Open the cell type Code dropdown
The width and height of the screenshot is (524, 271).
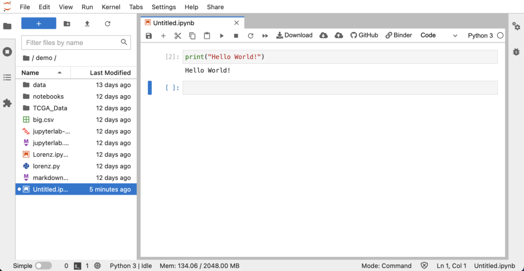[x=439, y=35]
